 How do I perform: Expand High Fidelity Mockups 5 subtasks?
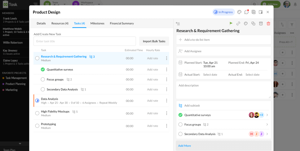[x=75, y=111]
